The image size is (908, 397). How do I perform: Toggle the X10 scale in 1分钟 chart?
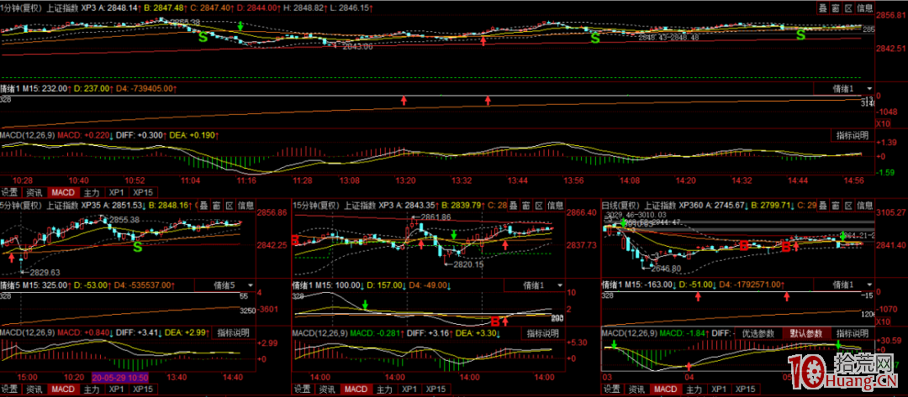[x=881, y=123]
